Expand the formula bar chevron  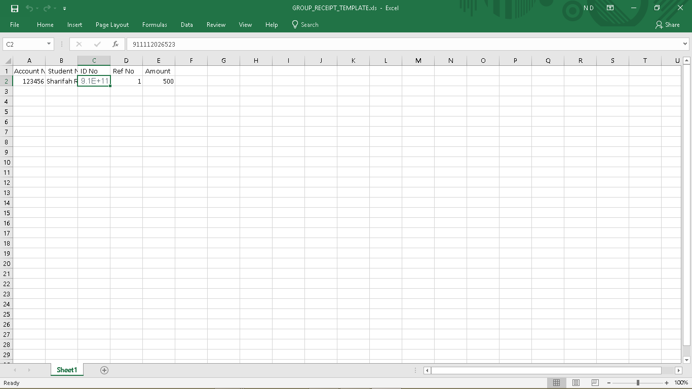(685, 44)
